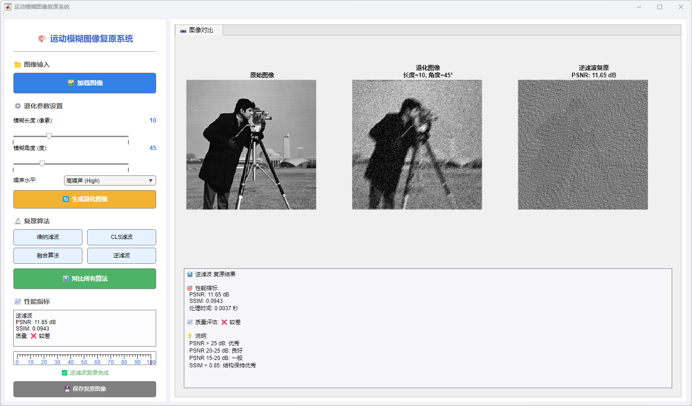Screen dimensions: 692x406
Task: Select the 融合算法 button
Action: pos(48,255)
